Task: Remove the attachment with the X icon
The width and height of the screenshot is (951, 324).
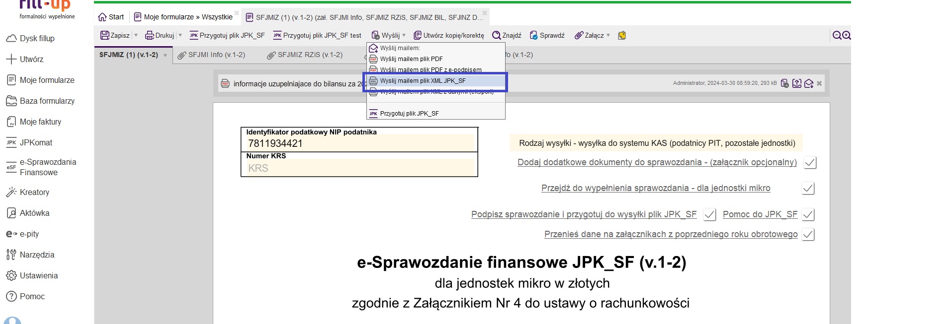Action: pyautogui.click(x=819, y=83)
